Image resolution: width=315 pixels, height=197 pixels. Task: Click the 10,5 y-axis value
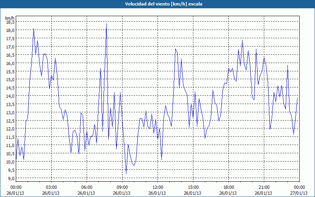pos(10,153)
